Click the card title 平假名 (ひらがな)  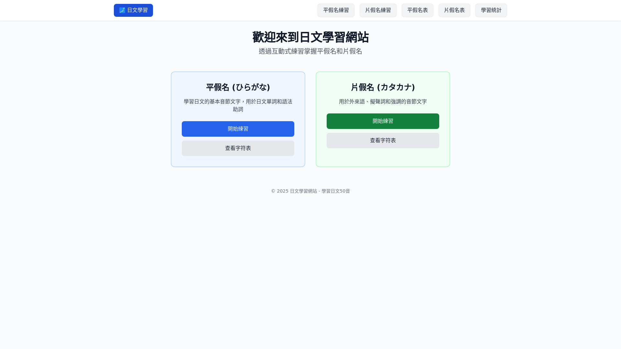238,87
